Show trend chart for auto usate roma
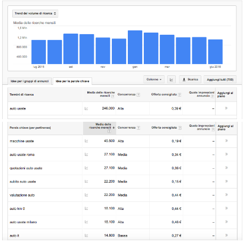Image resolution: width=245 pixels, height=243 pixels. click(86, 154)
